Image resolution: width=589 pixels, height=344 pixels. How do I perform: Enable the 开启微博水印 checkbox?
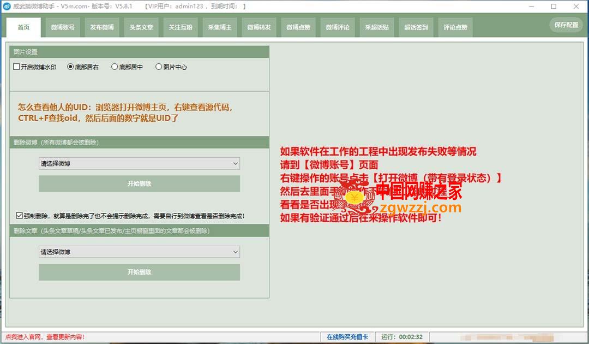(x=34, y=67)
